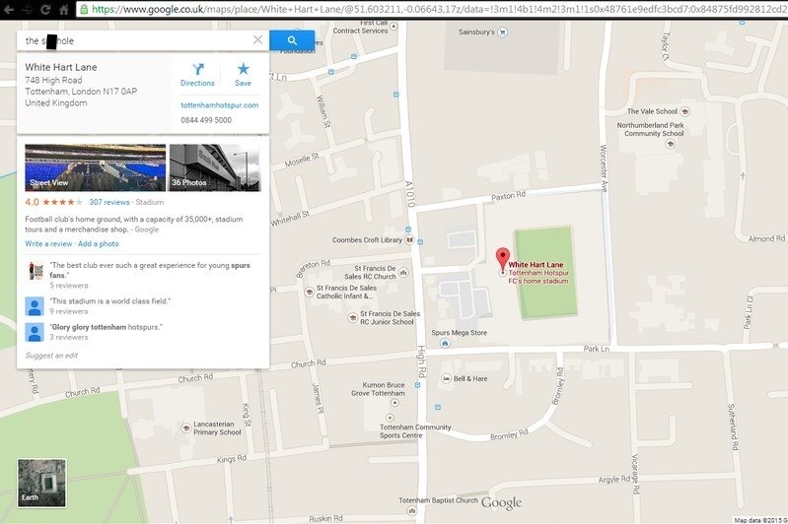This screenshot has height=524, width=788.
Task: Go to the browser home icon
Action: [64, 9]
